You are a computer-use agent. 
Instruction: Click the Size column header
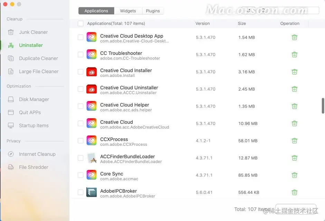[242, 23]
